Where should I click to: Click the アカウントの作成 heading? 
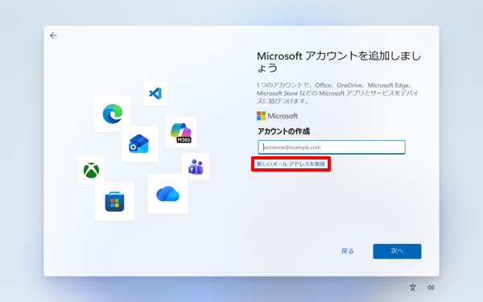[x=283, y=131]
